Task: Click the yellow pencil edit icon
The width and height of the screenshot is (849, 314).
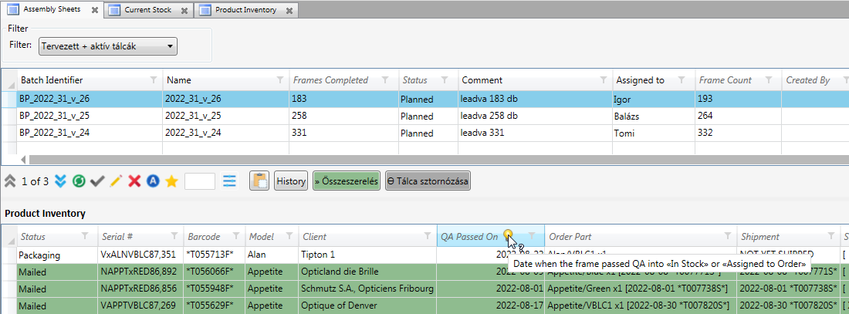Action: 116,181
